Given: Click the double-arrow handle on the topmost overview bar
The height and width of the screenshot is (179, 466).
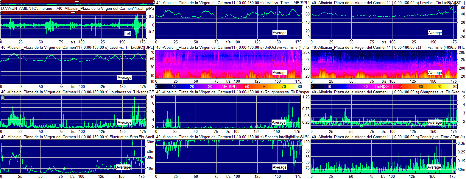Looking at the screenshot, I should (77, 1).
